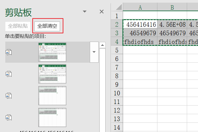Image resolution: width=198 pixels, height=132 pixels.
Task: Open the clipboard pane options dropdown arrow
Action: click(84, 12)
